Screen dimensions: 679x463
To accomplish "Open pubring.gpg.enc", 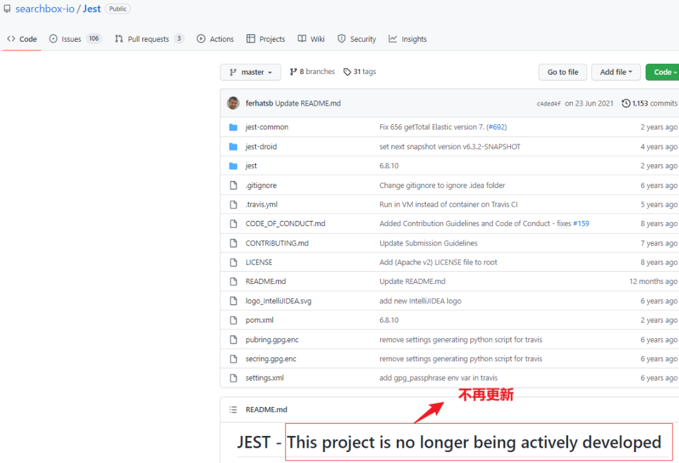I will tap(272, 339).
